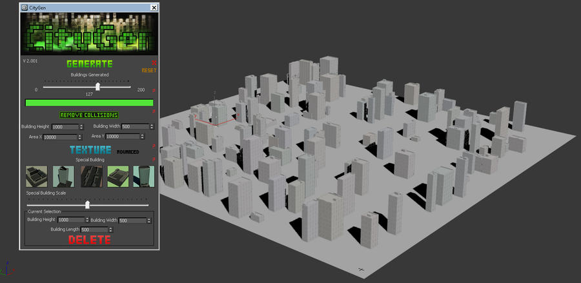Click spinner arrows of top Building Width

point(152,126)
